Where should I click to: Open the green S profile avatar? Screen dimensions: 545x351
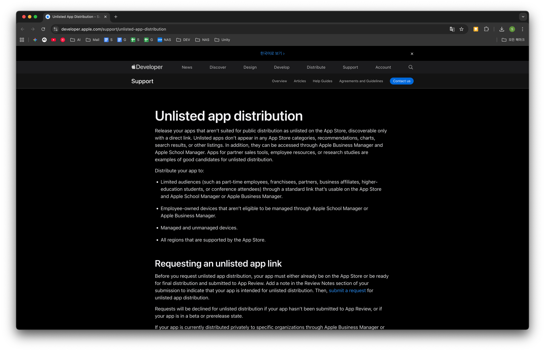[x=512, y=29]
